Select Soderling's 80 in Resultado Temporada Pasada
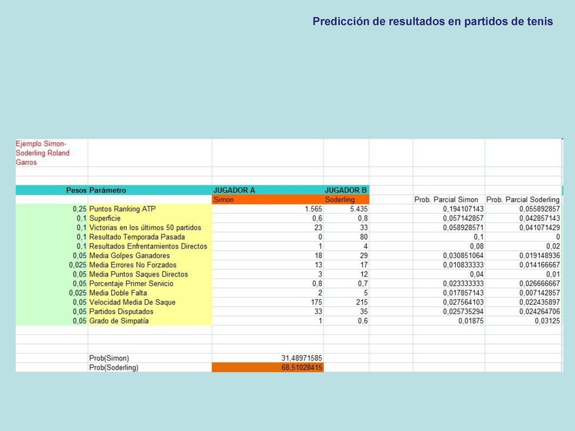This screenshot has height=431, width=575. pos(346,237)
